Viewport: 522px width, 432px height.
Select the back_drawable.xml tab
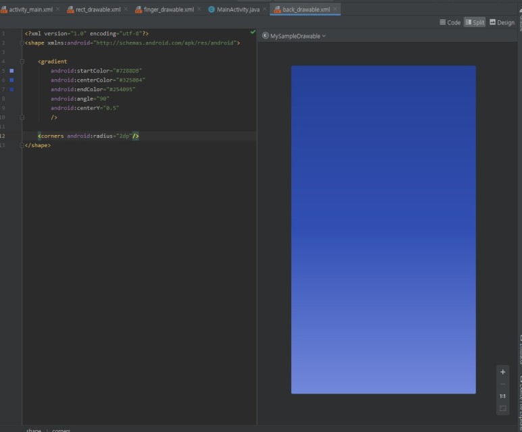[306, 9]
